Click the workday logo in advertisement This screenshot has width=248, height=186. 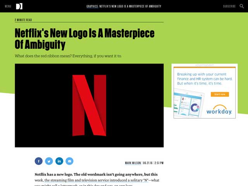tap(219, 110)
